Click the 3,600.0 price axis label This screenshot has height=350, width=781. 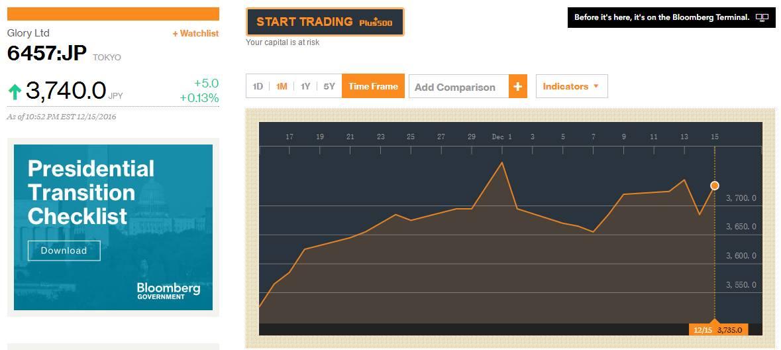point(741,256)
